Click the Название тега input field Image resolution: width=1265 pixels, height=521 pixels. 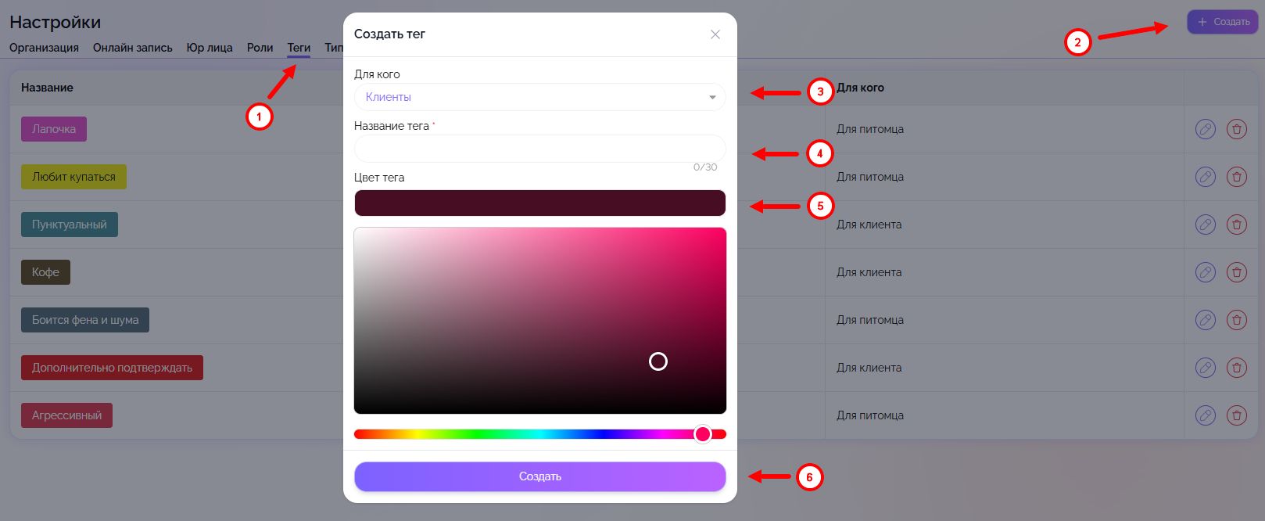pyautogui.click(x=539, y=149)
